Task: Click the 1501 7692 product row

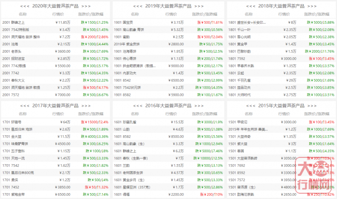Action: click(281, 165)
